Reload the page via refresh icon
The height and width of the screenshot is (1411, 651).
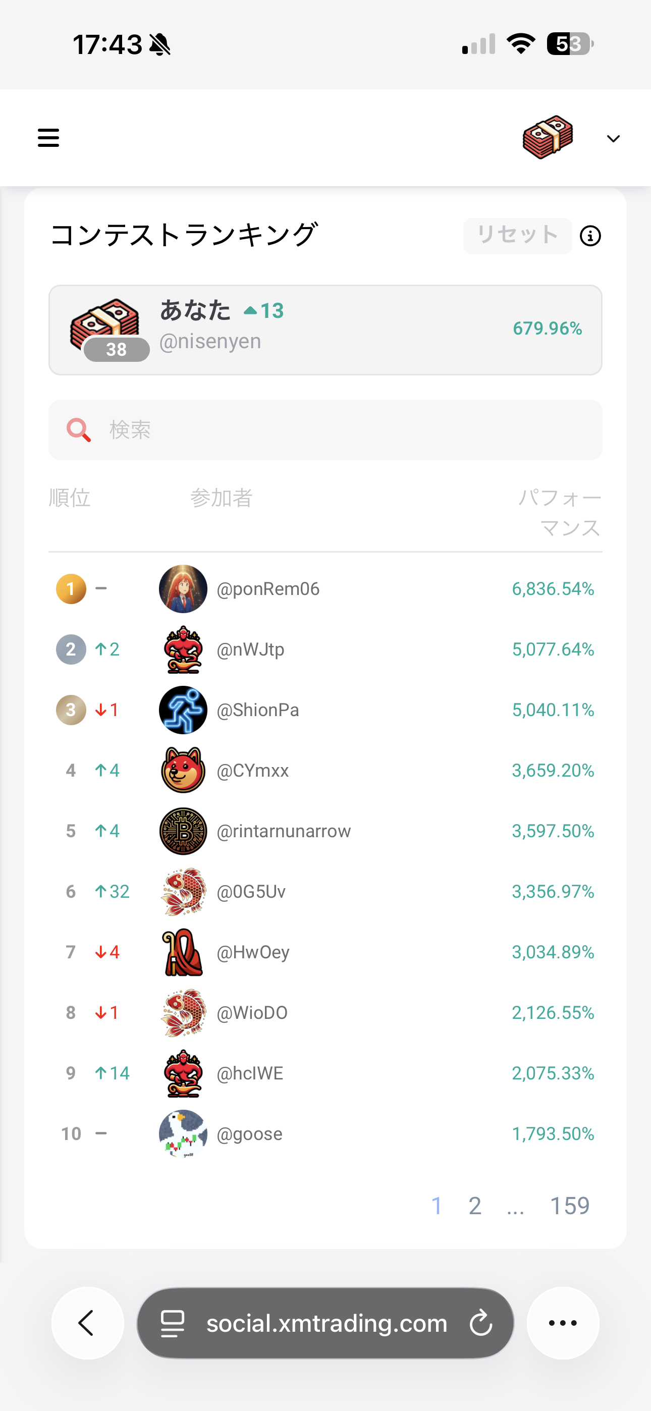tap(480, 1323)
